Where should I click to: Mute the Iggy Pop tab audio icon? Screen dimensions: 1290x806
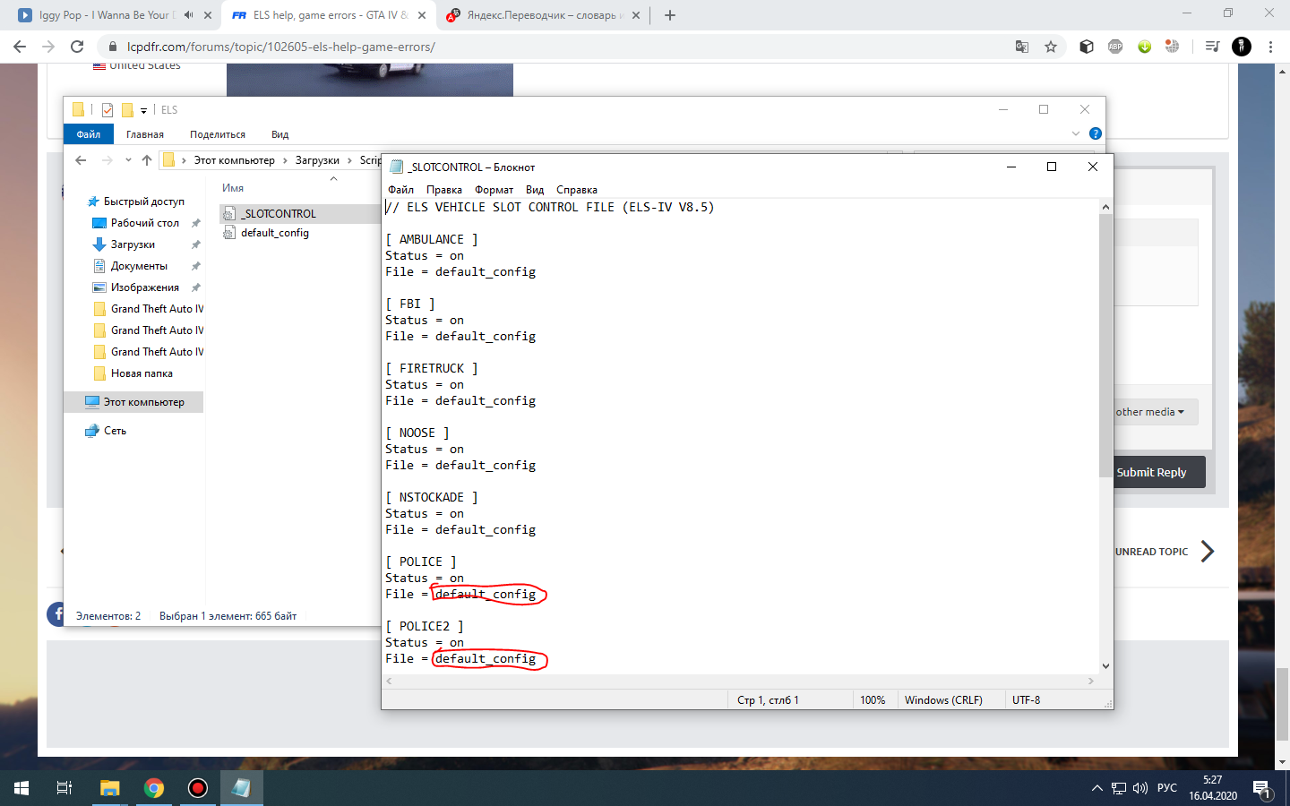click(189, 15)
